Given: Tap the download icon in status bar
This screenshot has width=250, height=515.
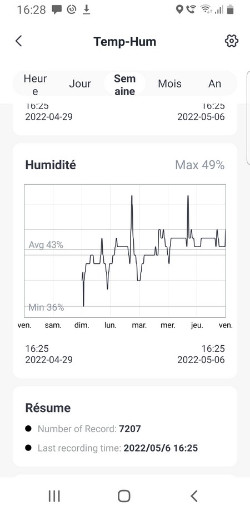Looking at the screenshot, I should (86, 10).
